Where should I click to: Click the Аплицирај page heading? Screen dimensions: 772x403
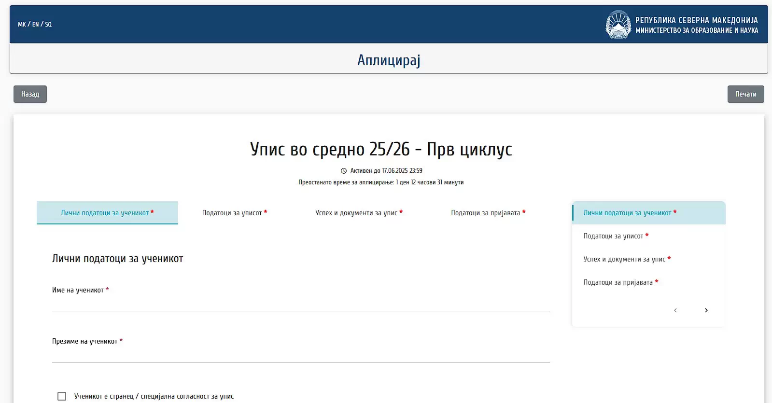tap(389, 60)
